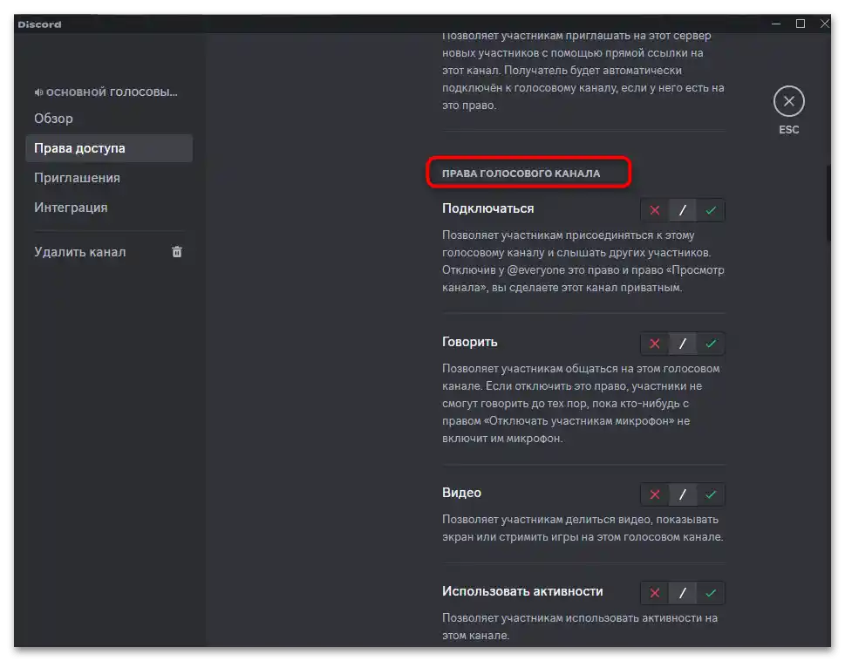The width and height of the screenshot is (845, 661).
Task: Set Говорить permission to neutral slash
Action: 682,344
